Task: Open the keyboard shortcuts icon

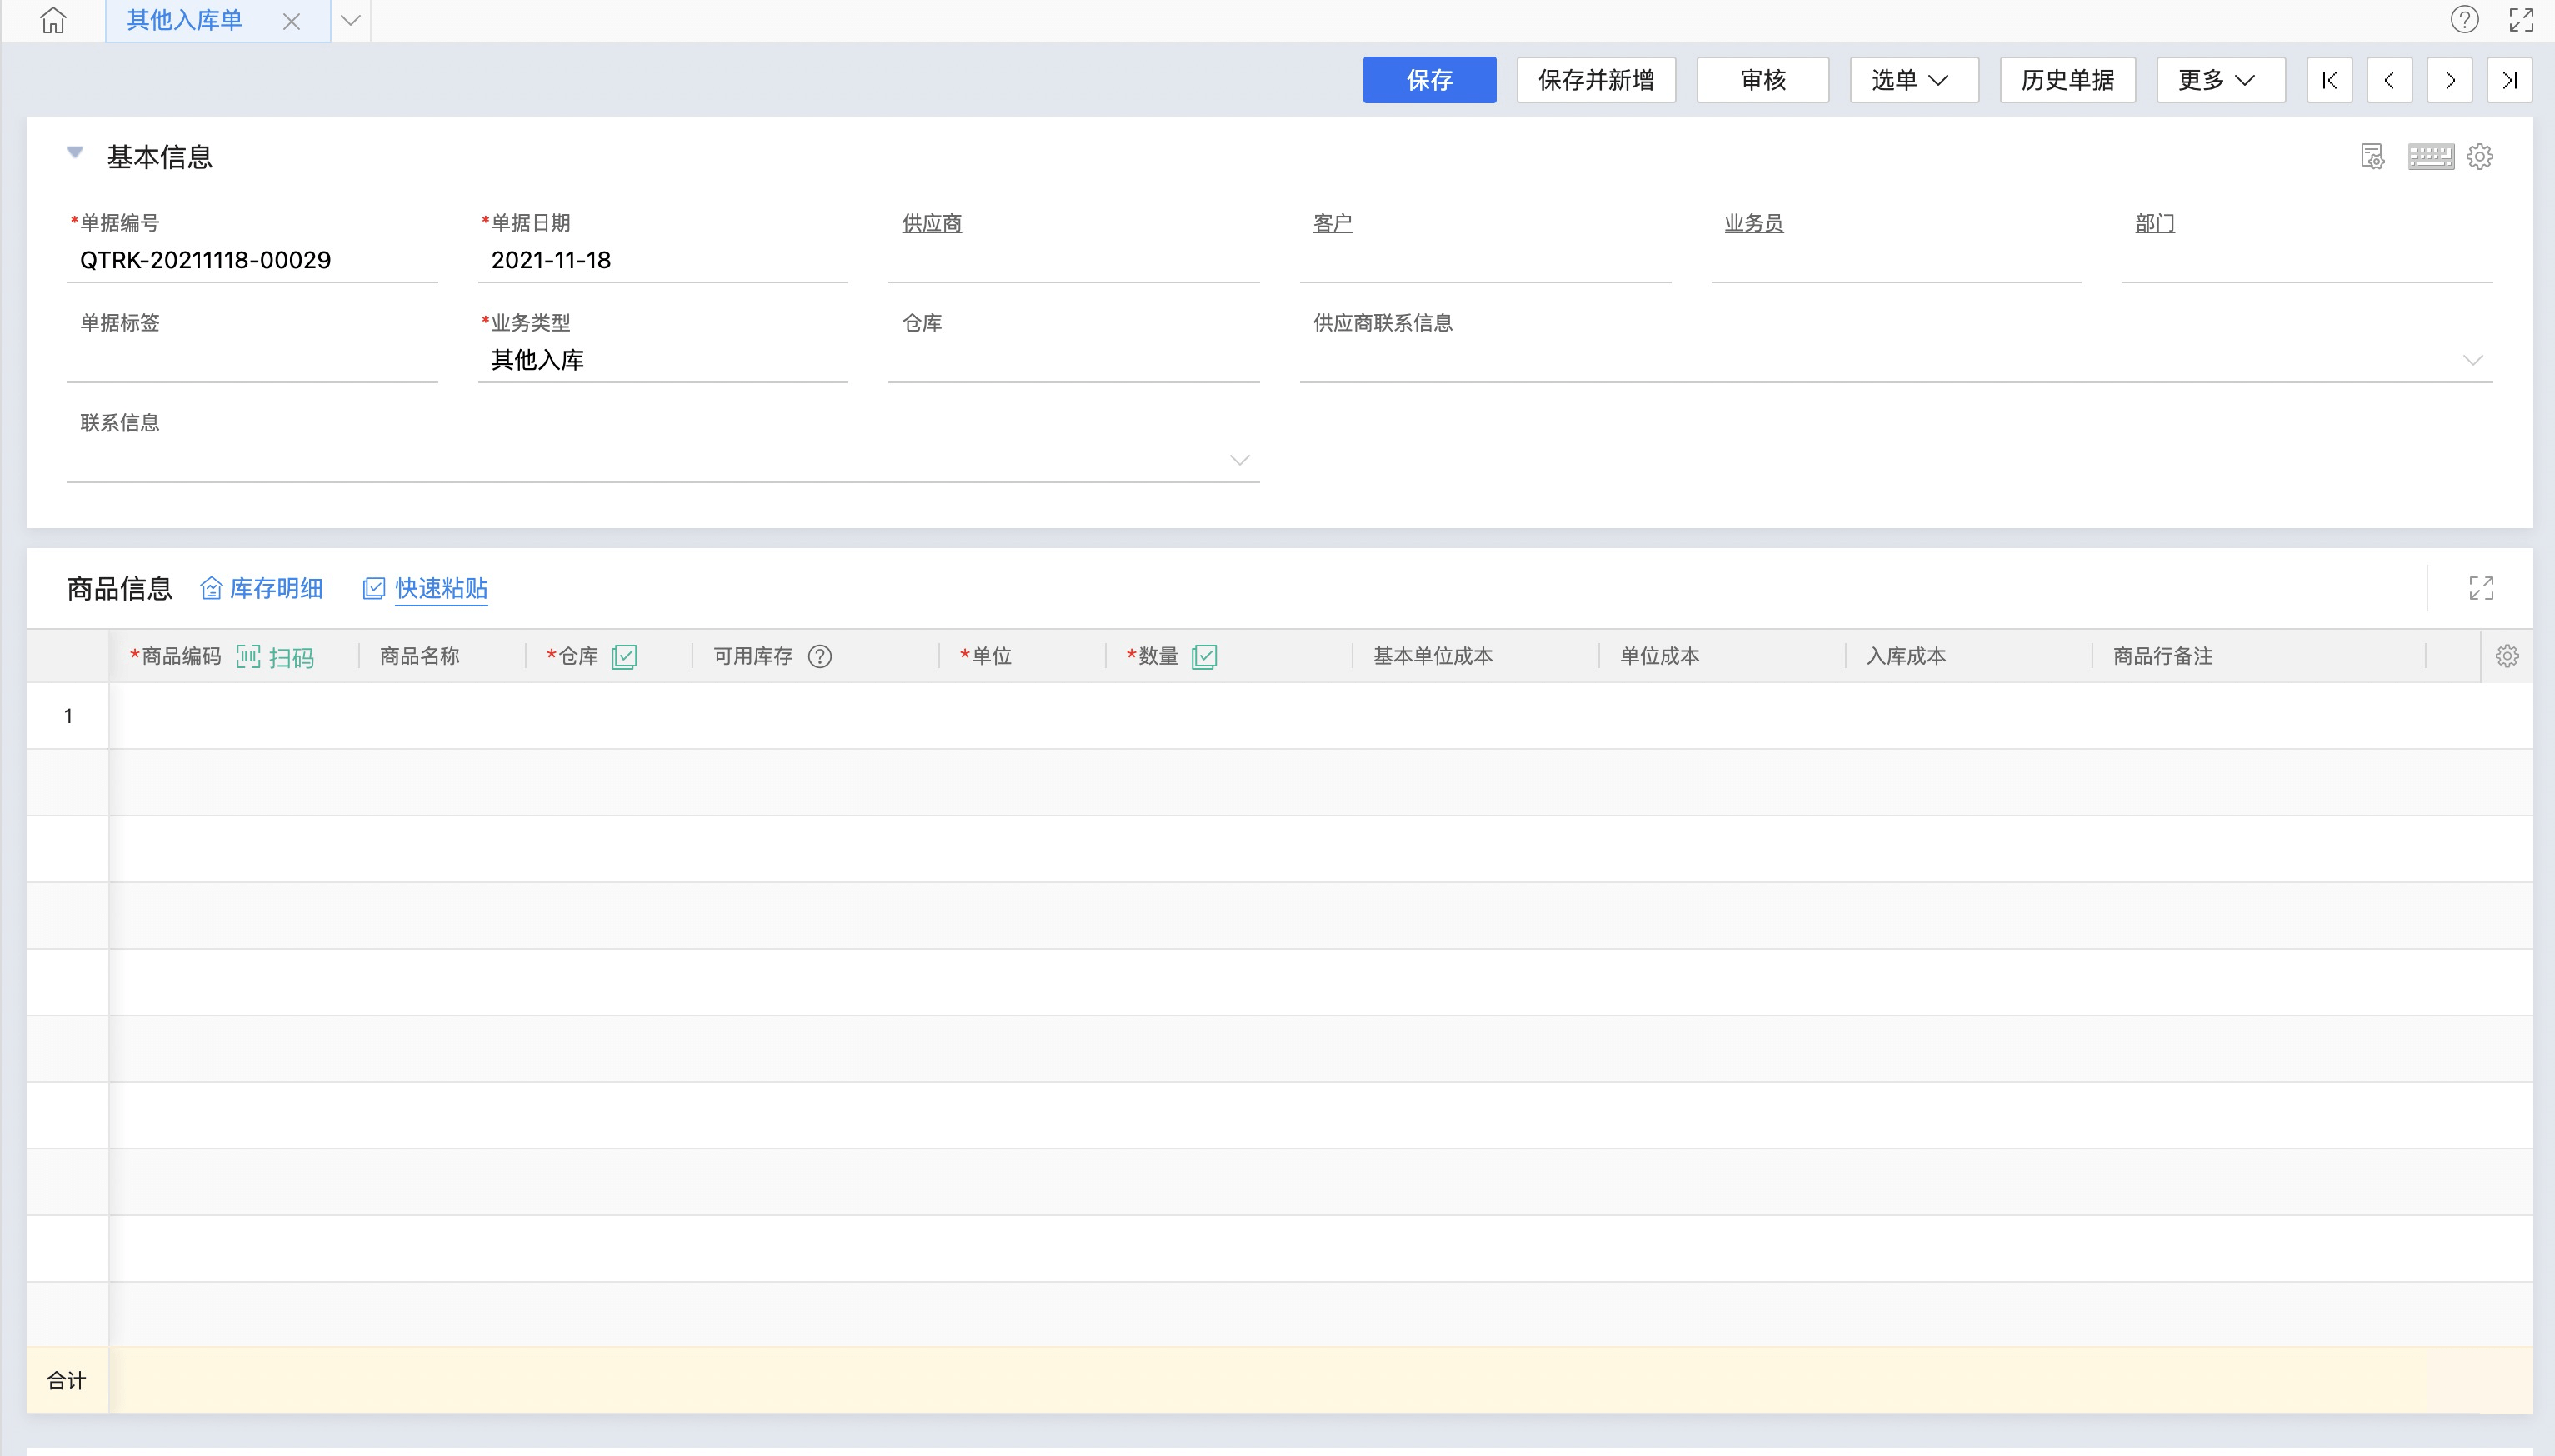Action: (x=2430, y=157)
